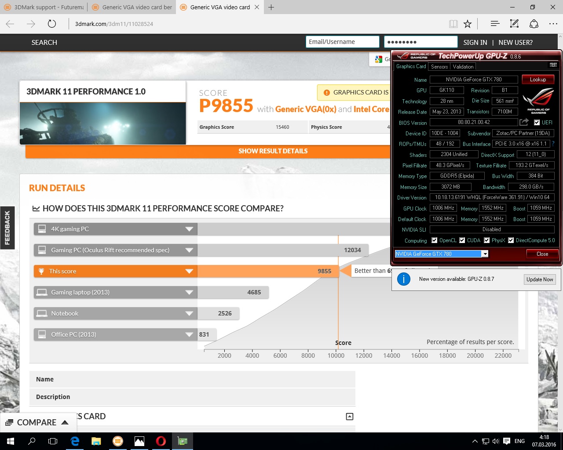Click the Close button in GPU-Z
Image resolution: width=563 pixels, height=450 pixels.
coord(542,254)
